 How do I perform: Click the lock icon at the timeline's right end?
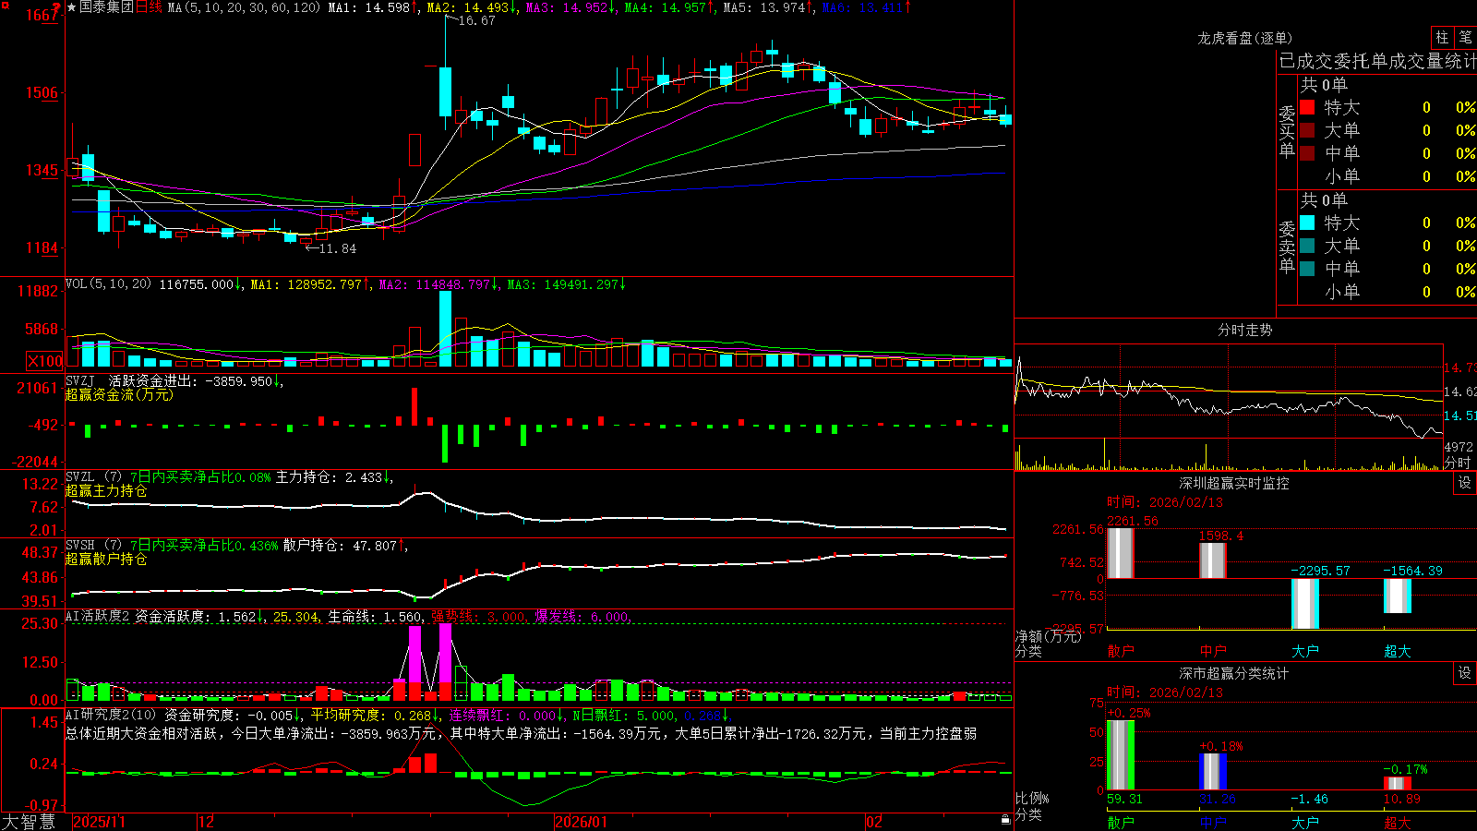point(1006,820)
